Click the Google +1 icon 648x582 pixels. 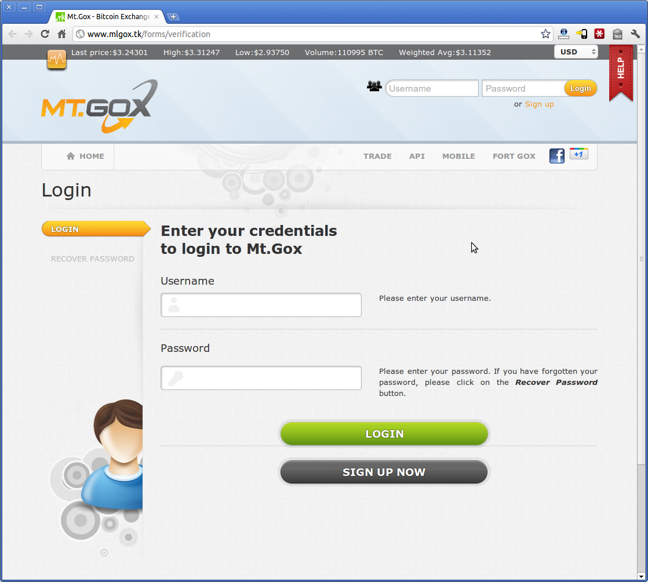(578, 154)
